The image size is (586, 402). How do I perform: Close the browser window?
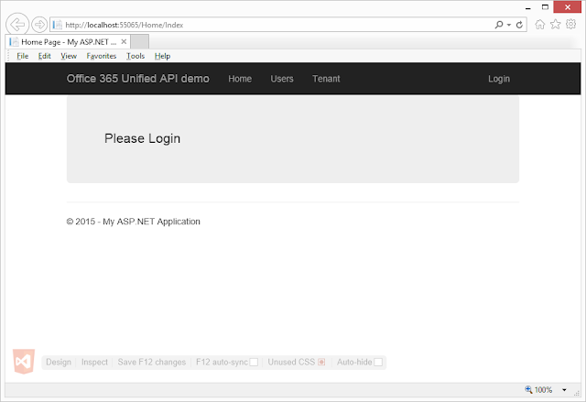[568, 7]
